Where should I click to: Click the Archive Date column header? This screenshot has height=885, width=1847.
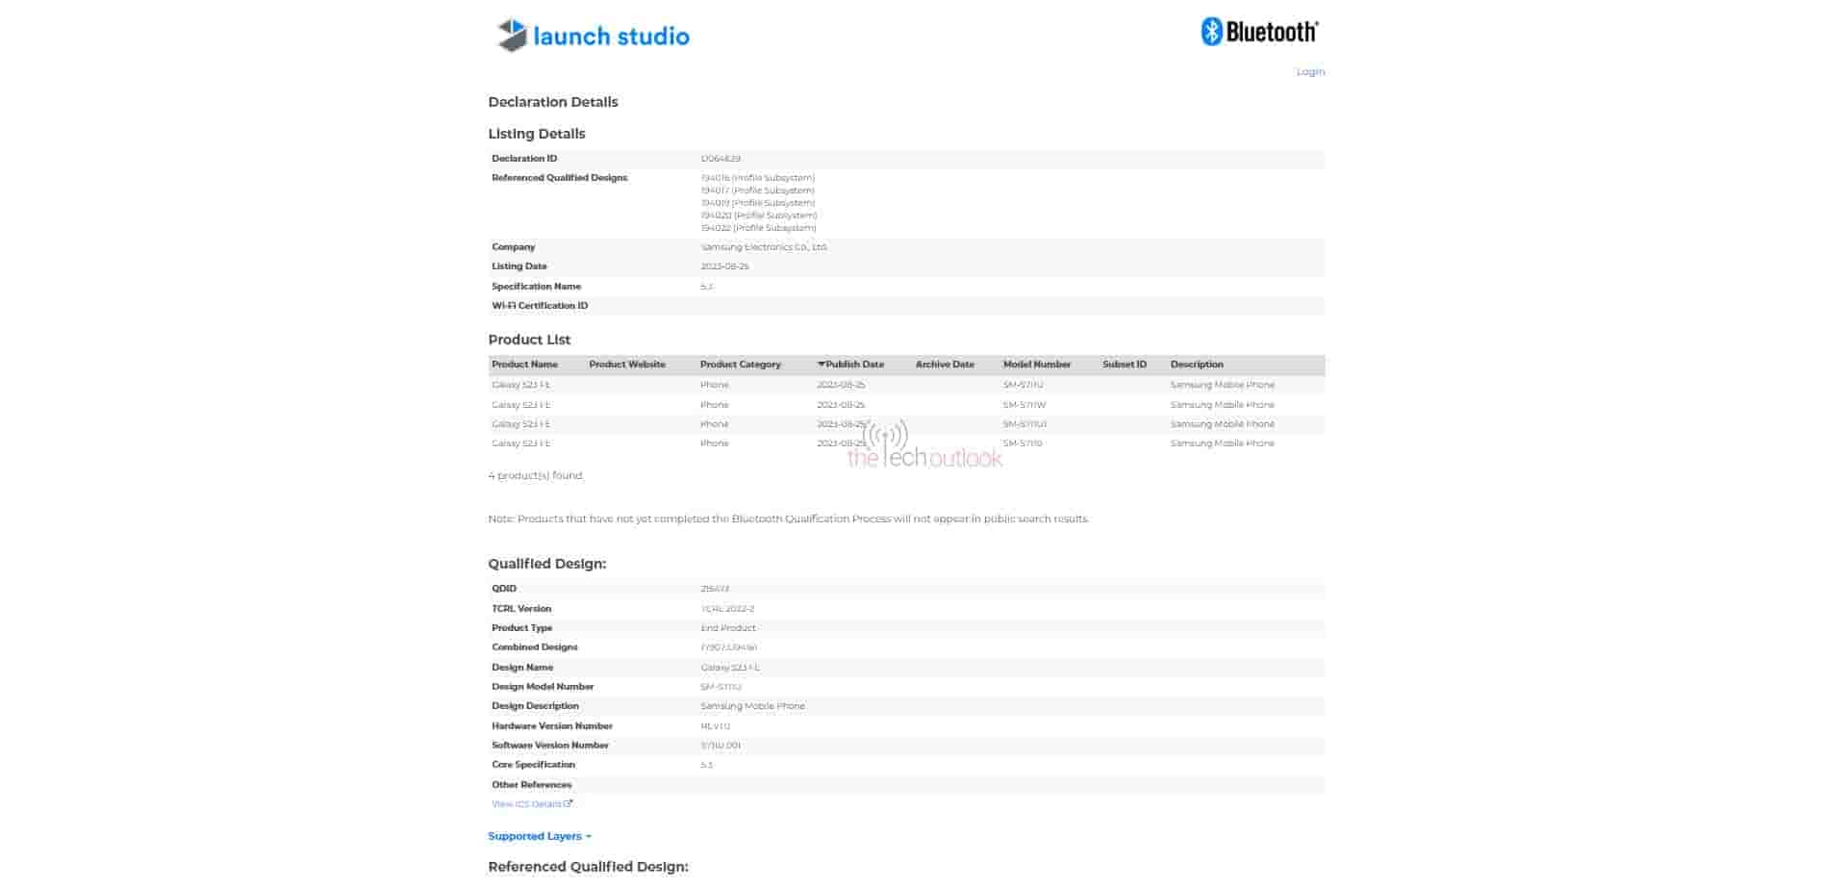pos(944,365)
